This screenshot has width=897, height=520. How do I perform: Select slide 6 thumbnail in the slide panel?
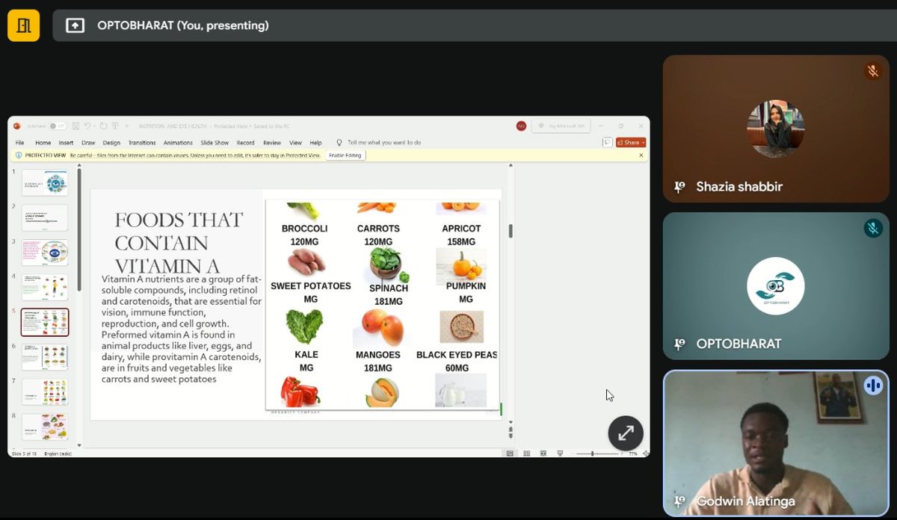coord(45,357)
